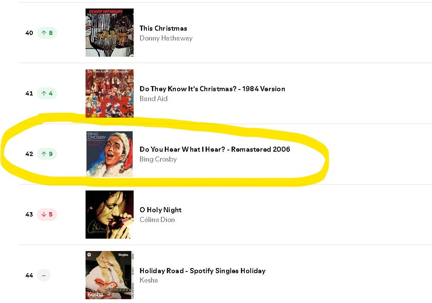Screen dimensions: 432x303
Task: Open Do They Know It's Christmas? track
Action: point(212,89)
